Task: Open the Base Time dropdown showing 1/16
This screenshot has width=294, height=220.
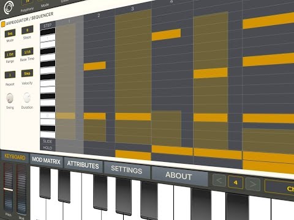Action: click(x=28, y=52)
